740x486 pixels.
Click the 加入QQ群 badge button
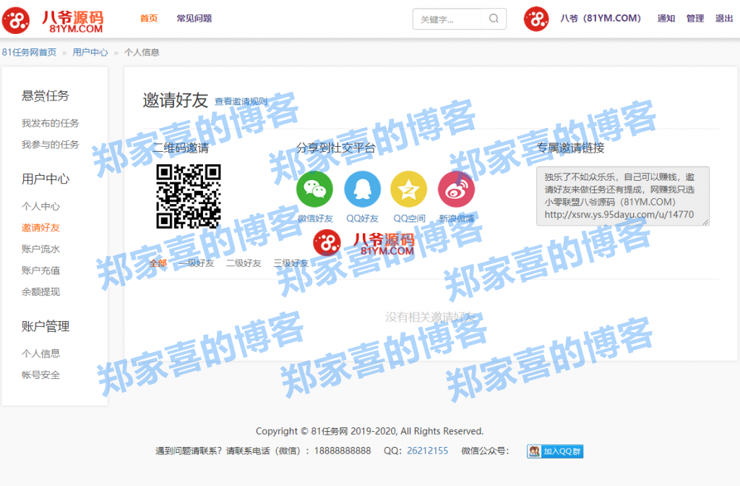[555, 451]
